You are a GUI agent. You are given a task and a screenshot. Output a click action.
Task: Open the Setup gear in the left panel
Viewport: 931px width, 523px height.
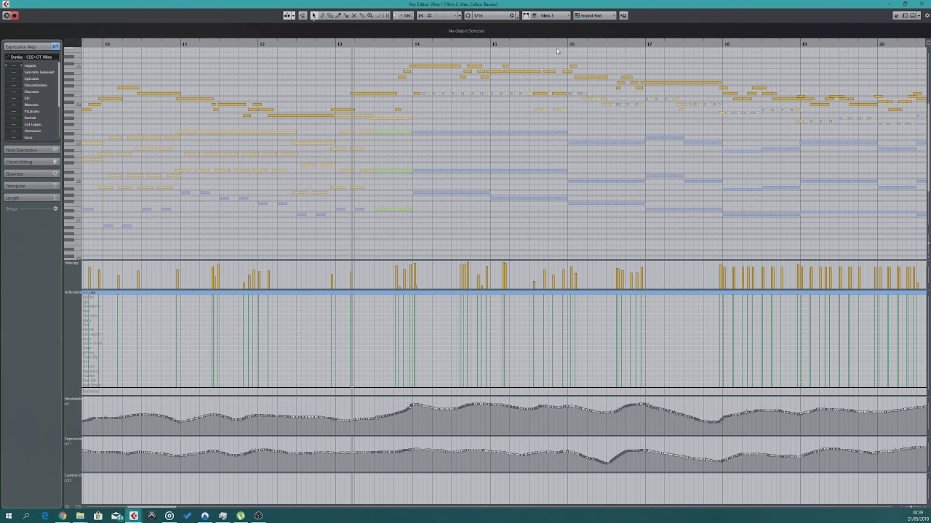pos(55,209)
